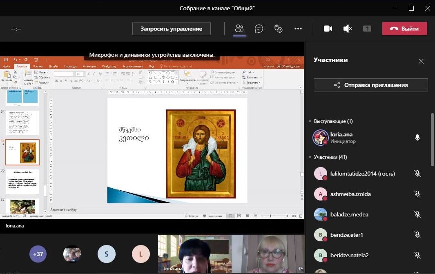Toggle the muted speaker/microphone icon

[x=347, y=29]
